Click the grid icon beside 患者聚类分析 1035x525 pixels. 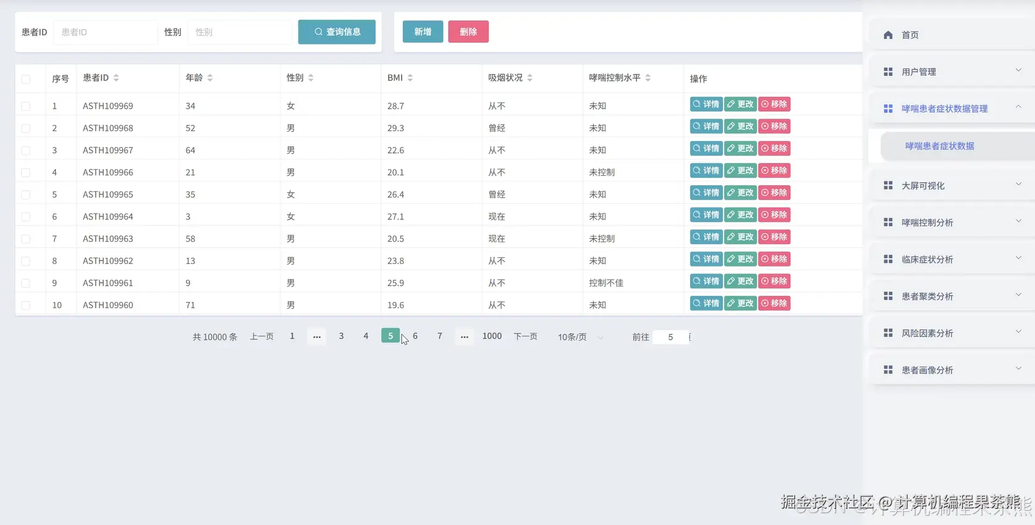coord(888,296)
